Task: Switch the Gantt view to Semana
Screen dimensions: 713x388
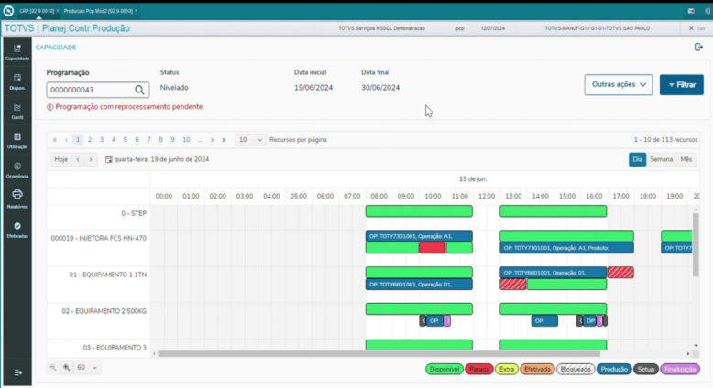Action: click(x=661, y=159)
